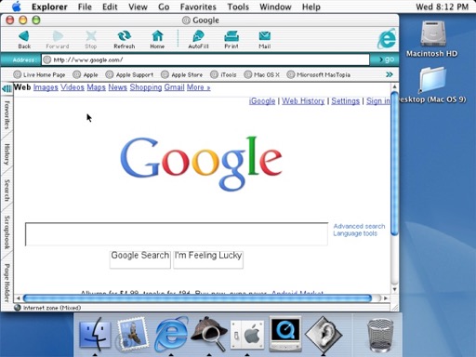Click the Refresh toolbar icon
The width and height of the screenshot is (476, 357).
point(124,36)
